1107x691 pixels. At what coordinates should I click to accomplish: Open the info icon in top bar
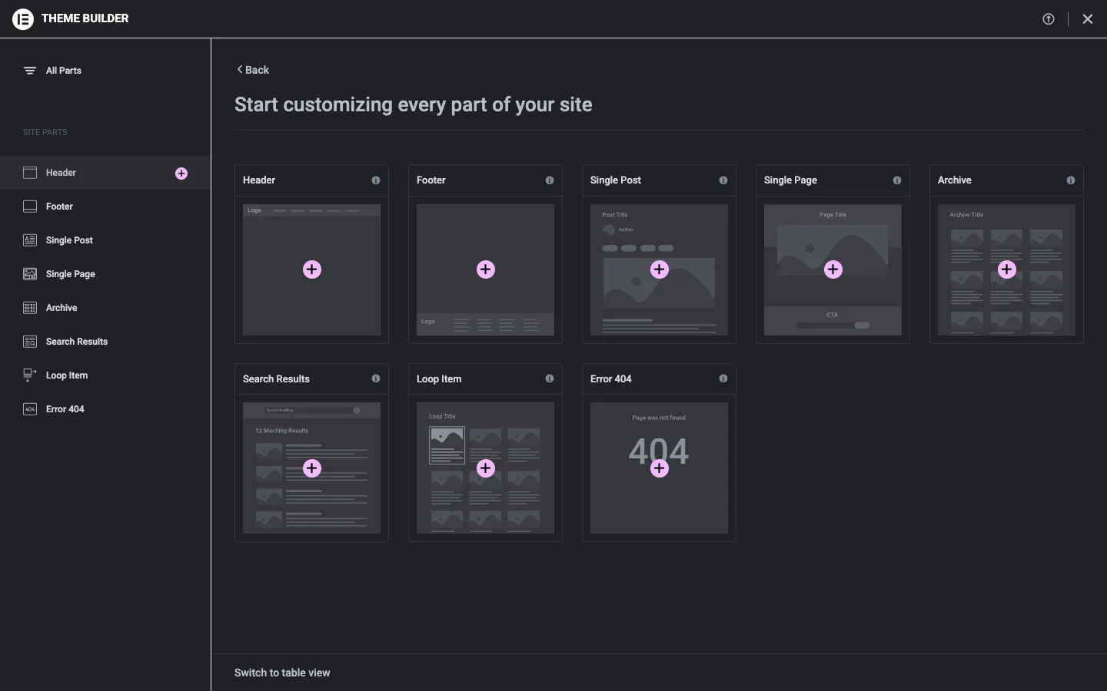click(1049, 19)
